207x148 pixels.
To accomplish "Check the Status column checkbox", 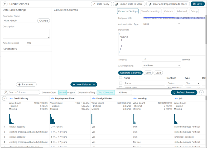I will (121, 83).
